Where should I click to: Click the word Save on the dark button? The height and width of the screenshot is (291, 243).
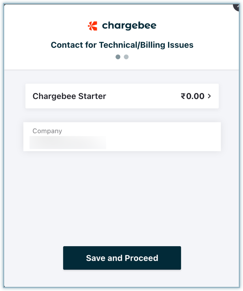pos(95,258)
